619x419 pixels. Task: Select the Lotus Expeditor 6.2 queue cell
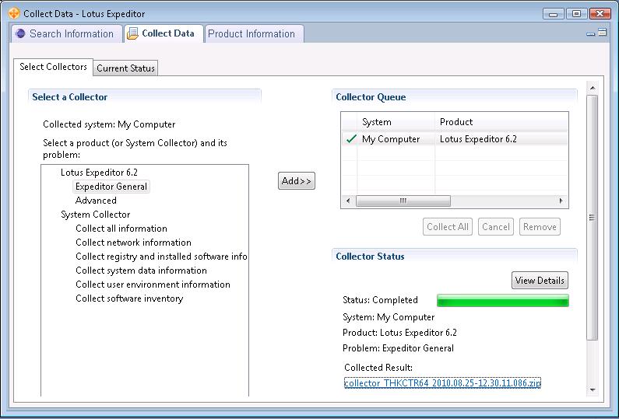coord(478,139)
